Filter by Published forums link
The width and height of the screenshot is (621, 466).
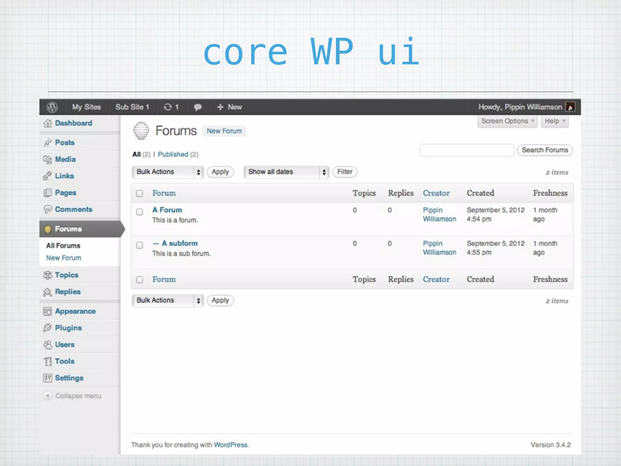tap(173, 154)
